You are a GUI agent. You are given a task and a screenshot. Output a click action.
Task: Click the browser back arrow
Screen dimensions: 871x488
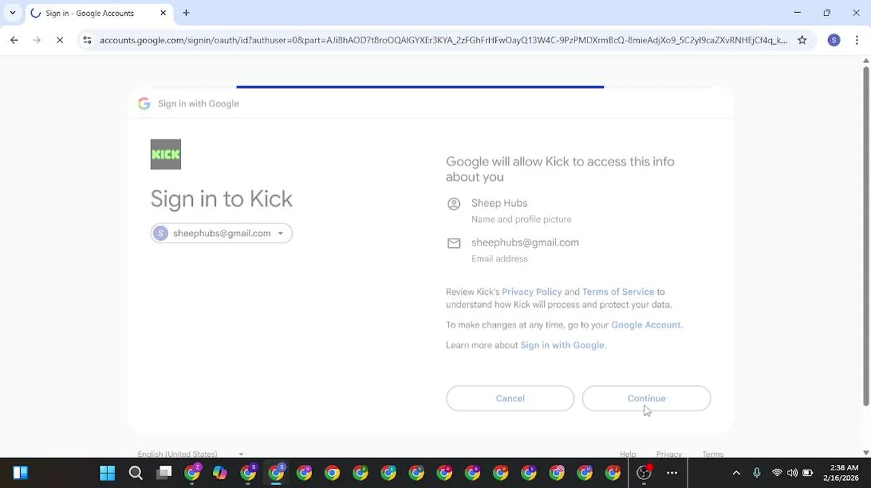(x=14, y=40)
